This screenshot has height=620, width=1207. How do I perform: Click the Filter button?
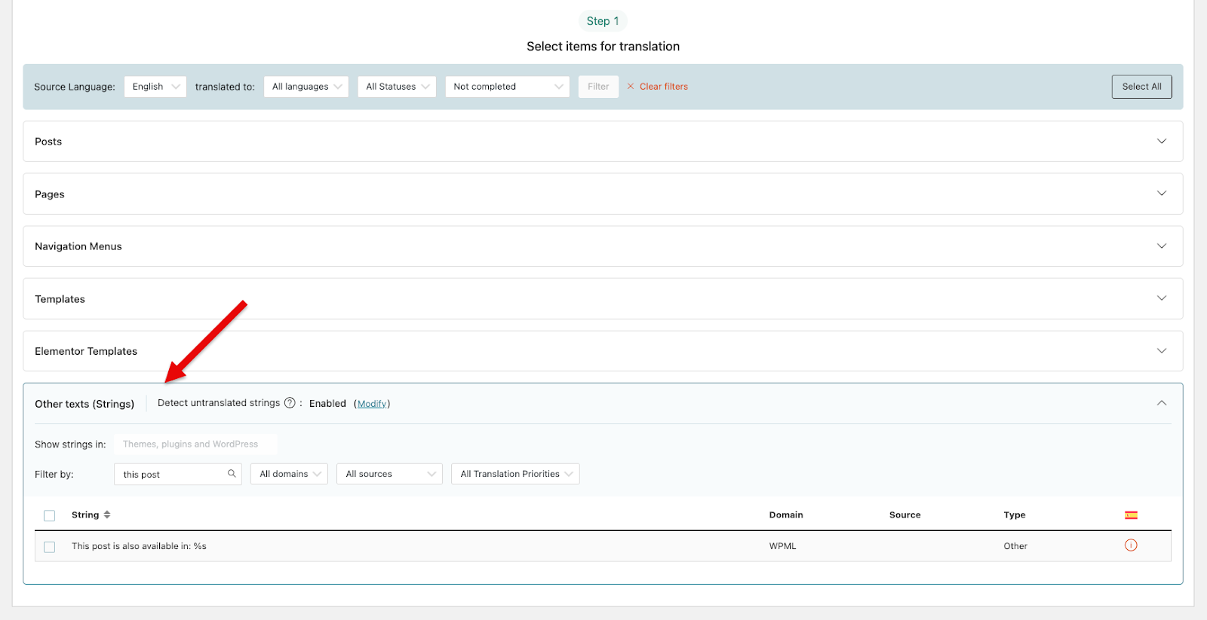point(598,87)
